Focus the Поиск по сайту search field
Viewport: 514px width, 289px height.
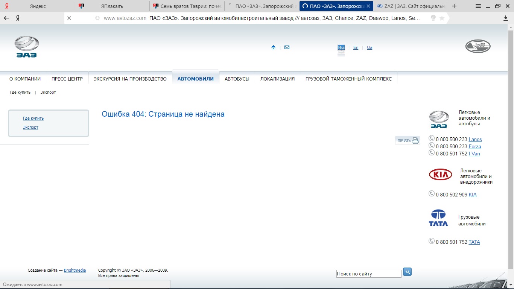coord(369,274)
